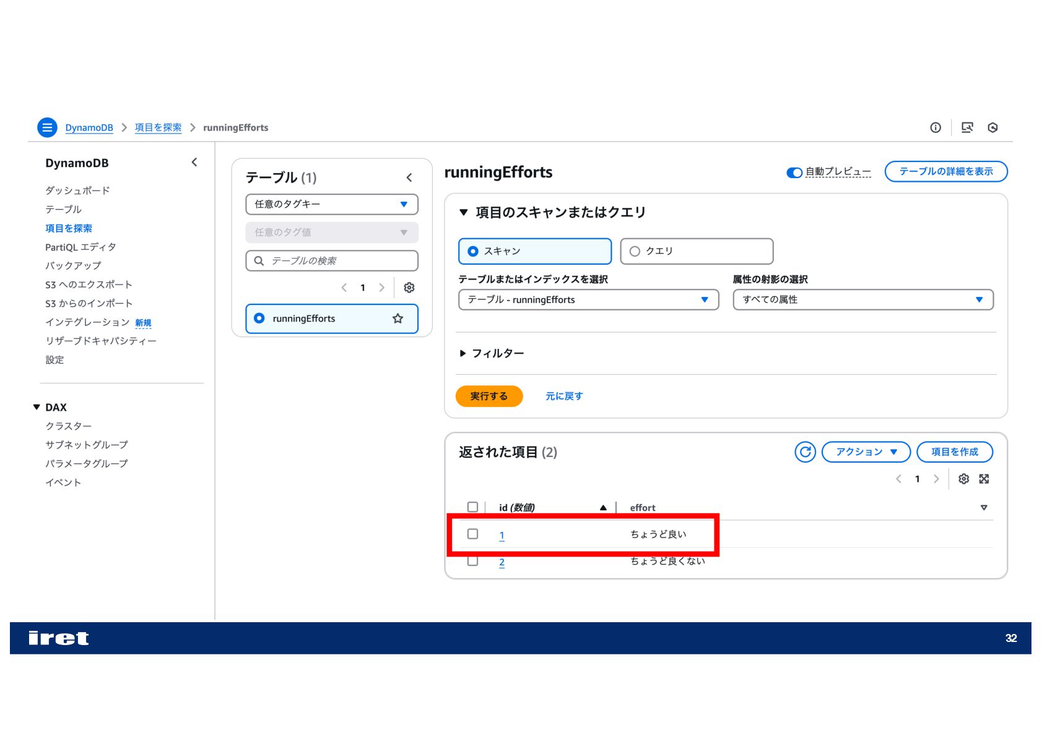Image resolution: width=1042 pixels, height=736 pixels.
Task: Open the 任意のタグ値 dropdown
Action: pos(332,233)
